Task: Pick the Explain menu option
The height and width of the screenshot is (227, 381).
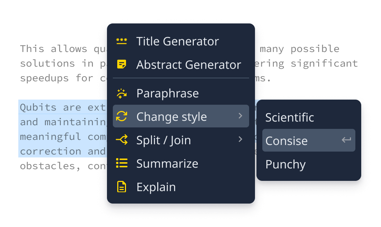Action: pyautogui.click(x=156, y=187)
